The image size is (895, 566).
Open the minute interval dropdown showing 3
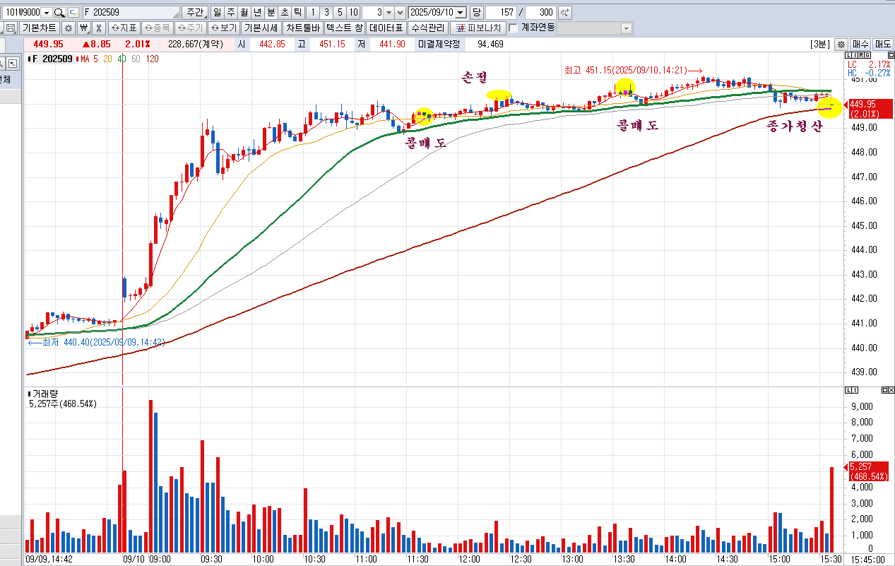coord(388,13)
